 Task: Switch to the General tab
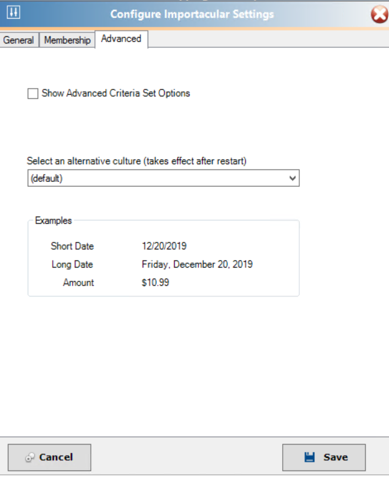coord(19,40)
